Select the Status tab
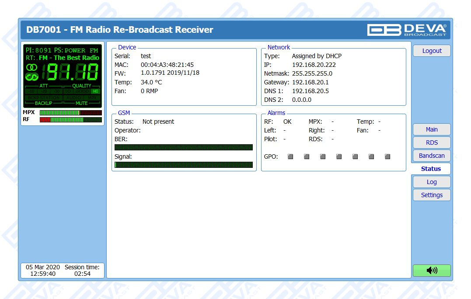This screenshot has height=299, width=471. [431, 169]
